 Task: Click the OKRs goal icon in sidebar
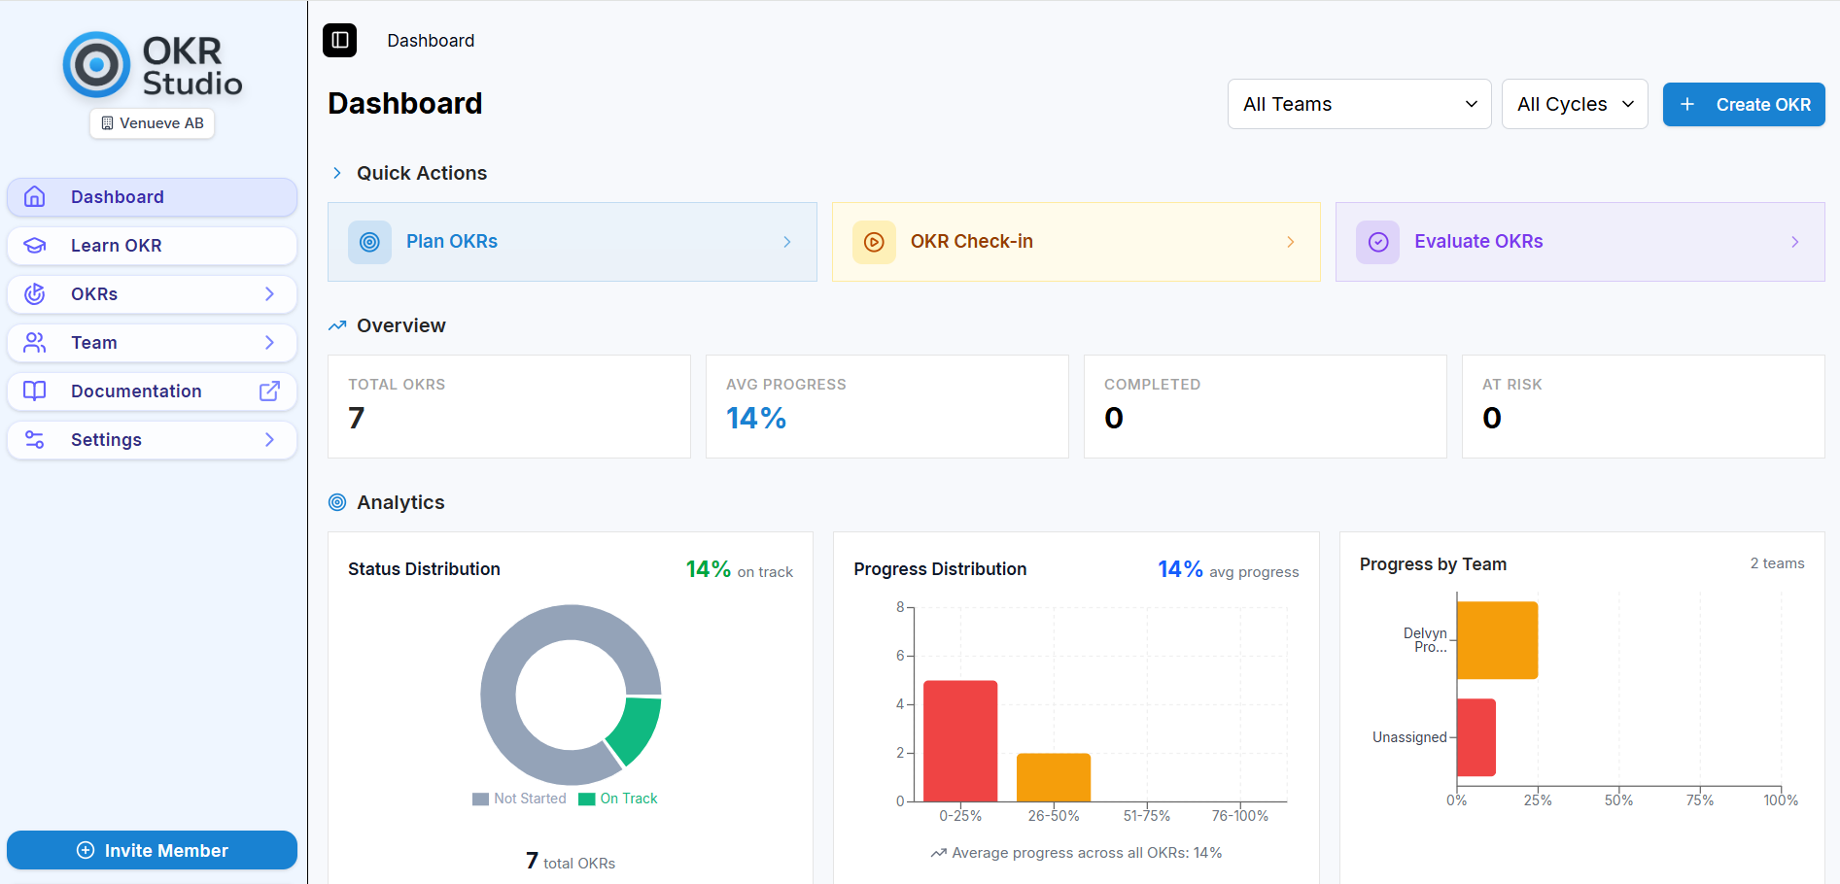35,293
